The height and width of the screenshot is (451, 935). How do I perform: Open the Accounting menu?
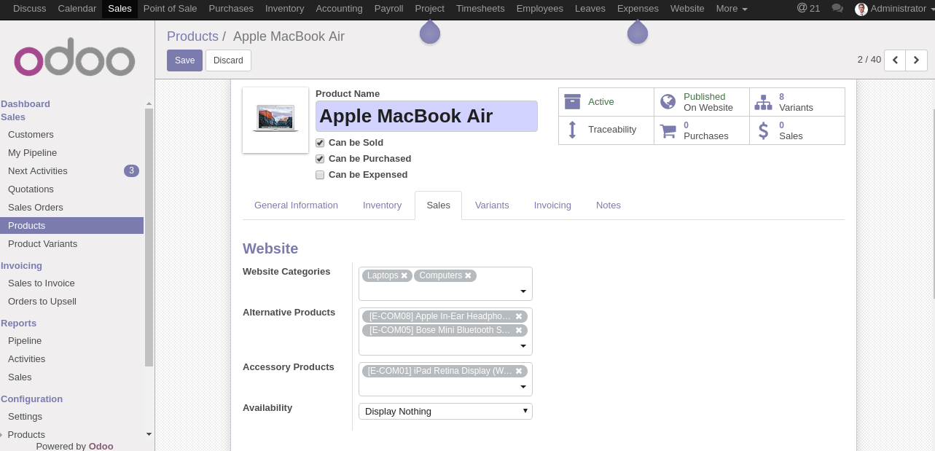(x=339, y=9)
